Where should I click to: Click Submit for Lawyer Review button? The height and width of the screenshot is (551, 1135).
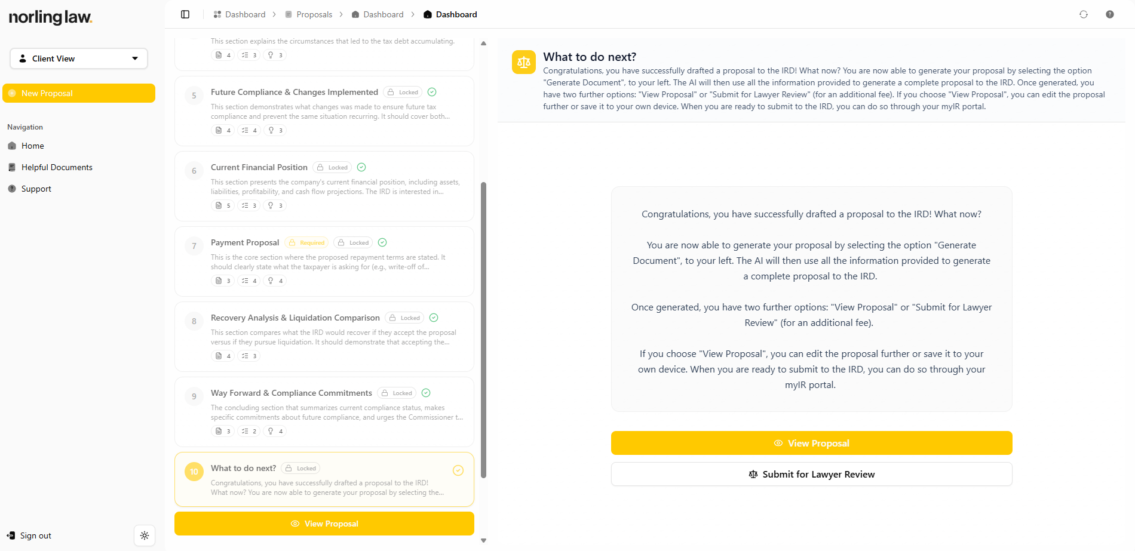coord(811,474)
